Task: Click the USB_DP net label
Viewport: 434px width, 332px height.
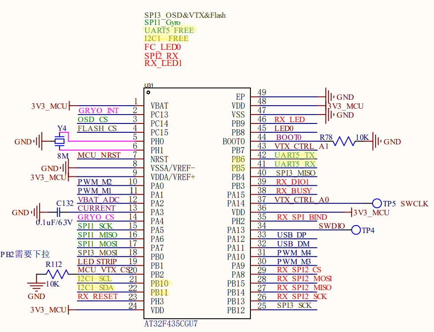Action: pos(291,235)
